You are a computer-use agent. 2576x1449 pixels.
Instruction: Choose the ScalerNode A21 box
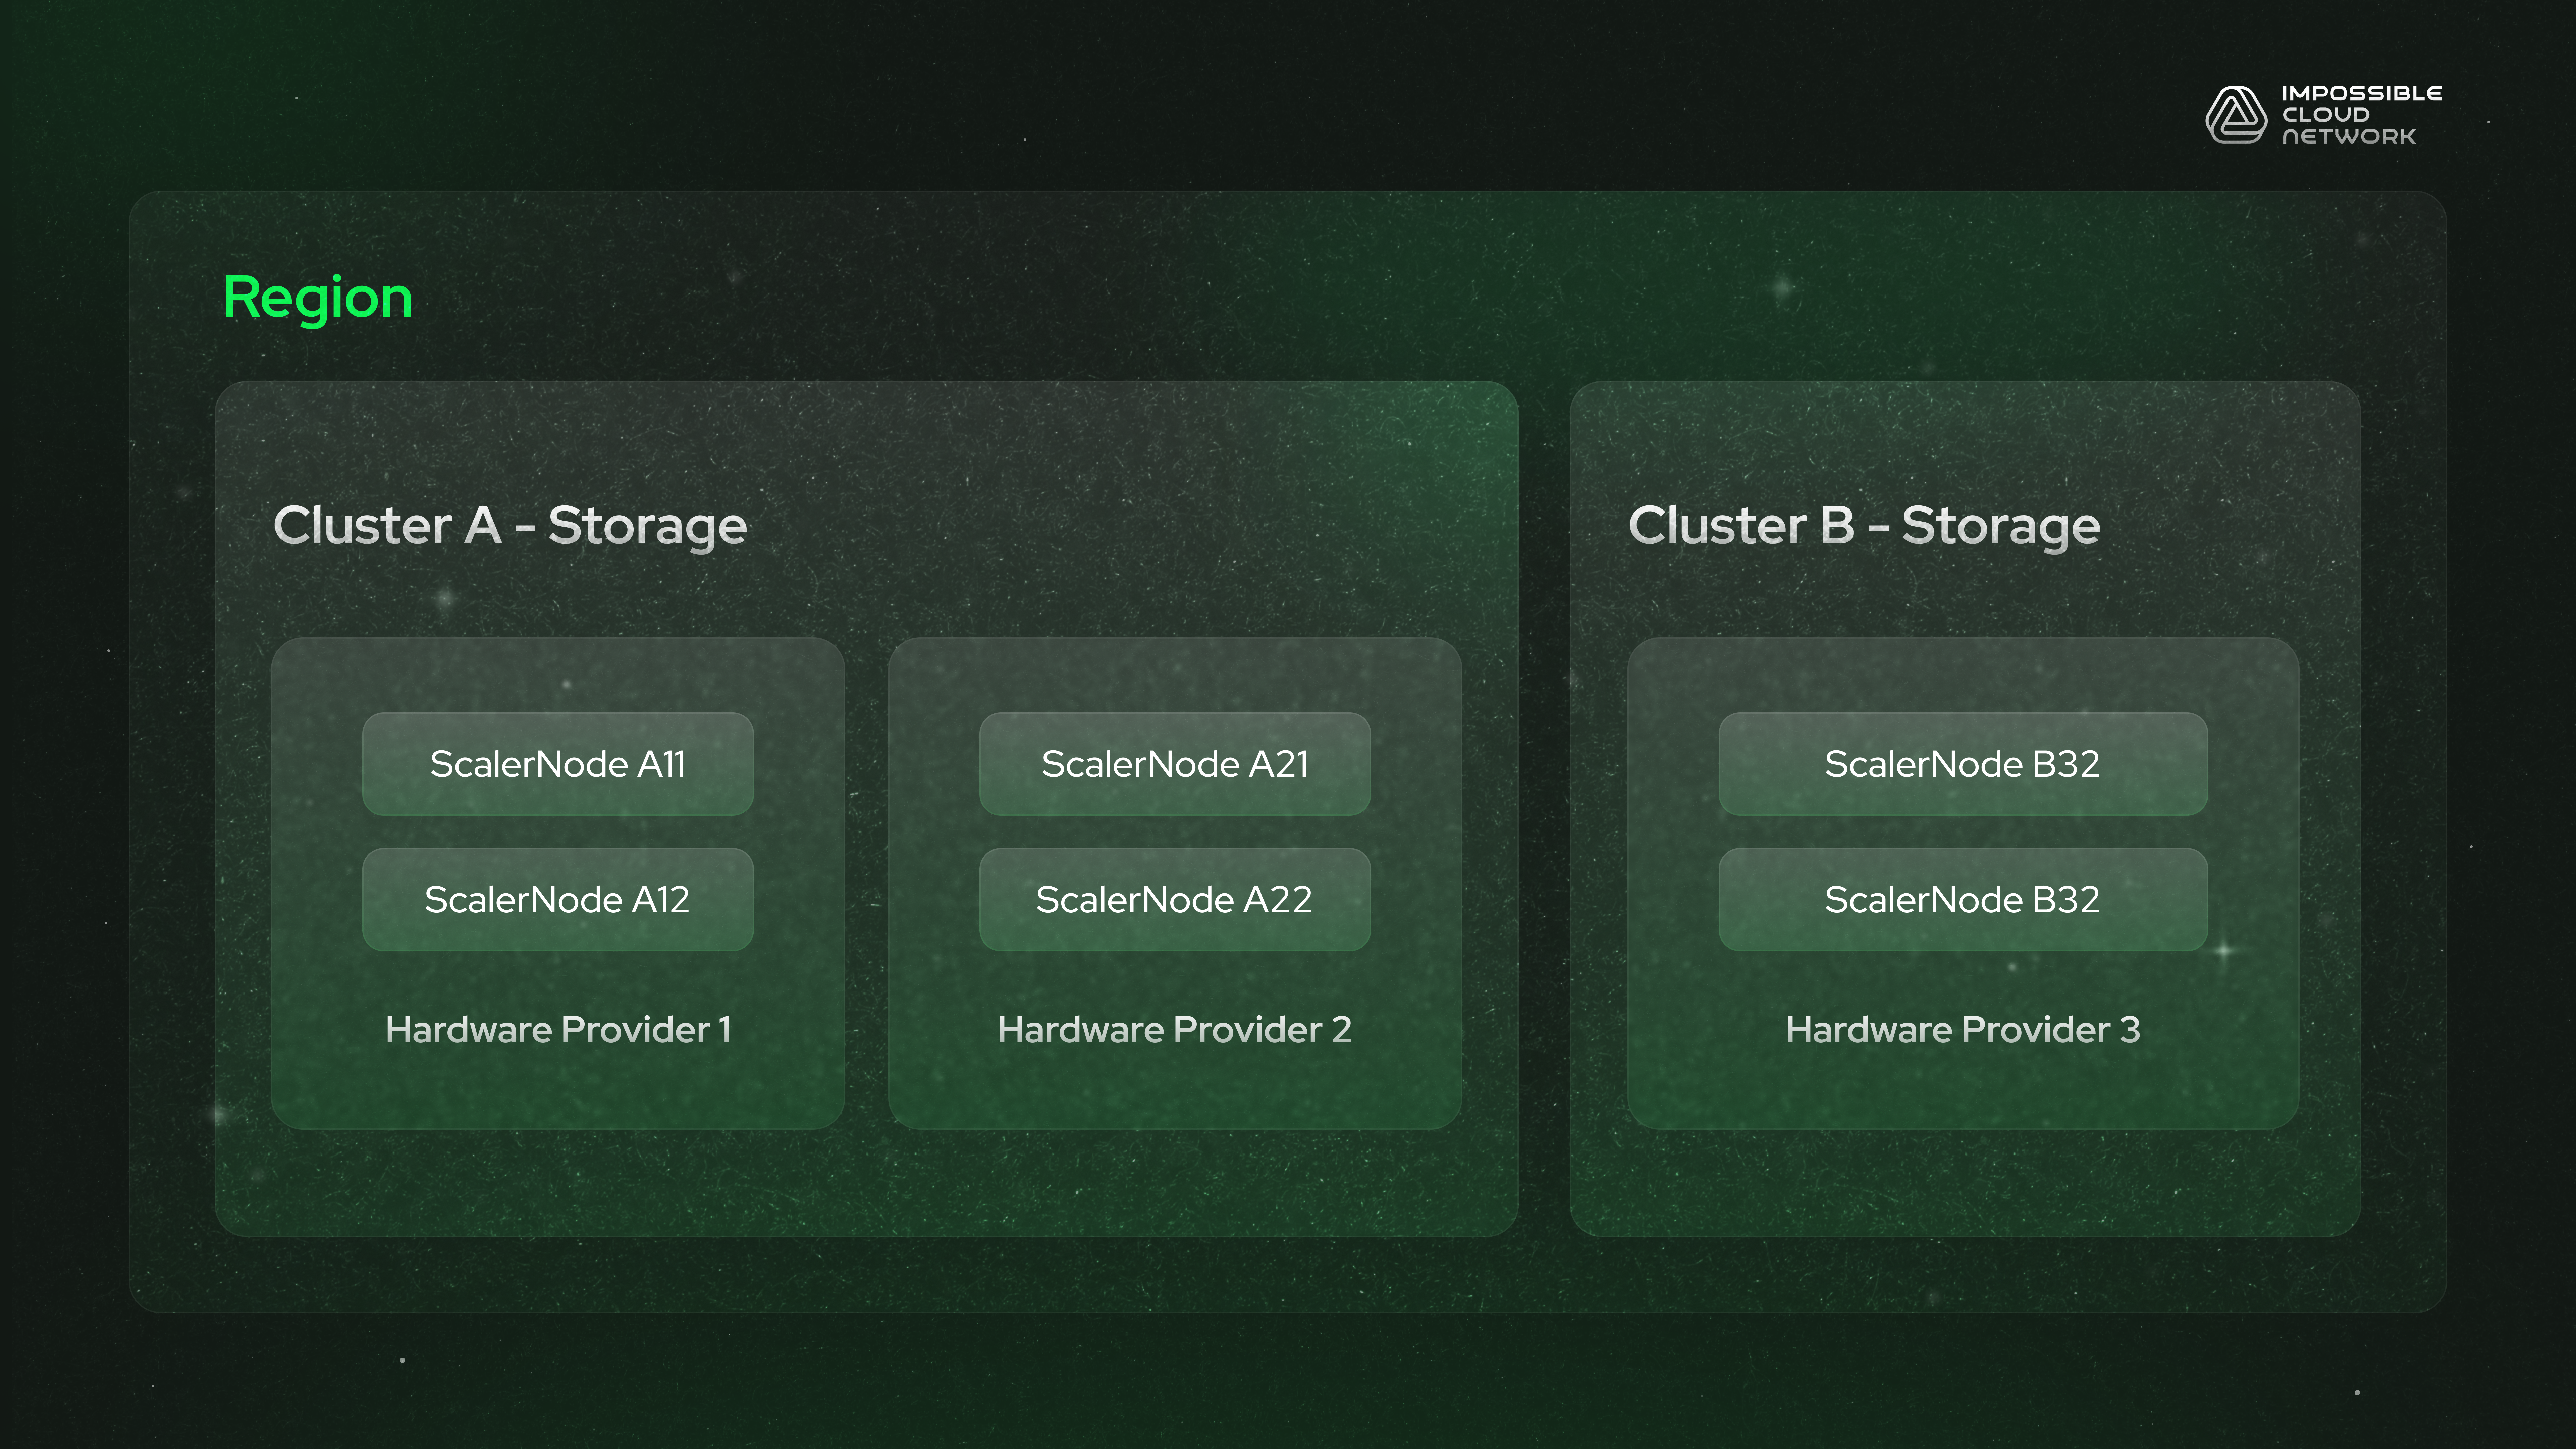pyautogui.click(x=1175, y=764)
